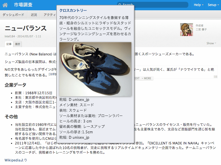Viewport: 221px width, 165px height.
Task: Switch to the 近況 tab
Action: click(x=34, y=15)
